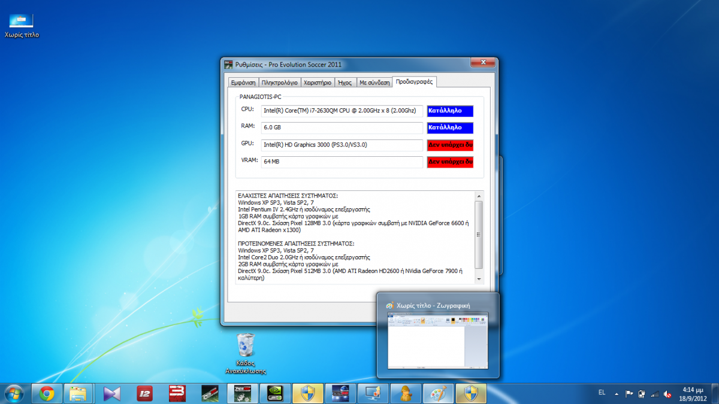Viewport: 719px width, 404px height.
Task: Click the last shield icon in the taskbar
Action: (x=470, y=393)
